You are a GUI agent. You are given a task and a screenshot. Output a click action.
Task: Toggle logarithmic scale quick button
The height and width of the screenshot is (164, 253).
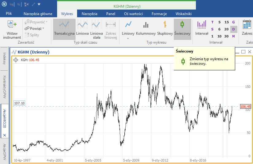[12, 4]
